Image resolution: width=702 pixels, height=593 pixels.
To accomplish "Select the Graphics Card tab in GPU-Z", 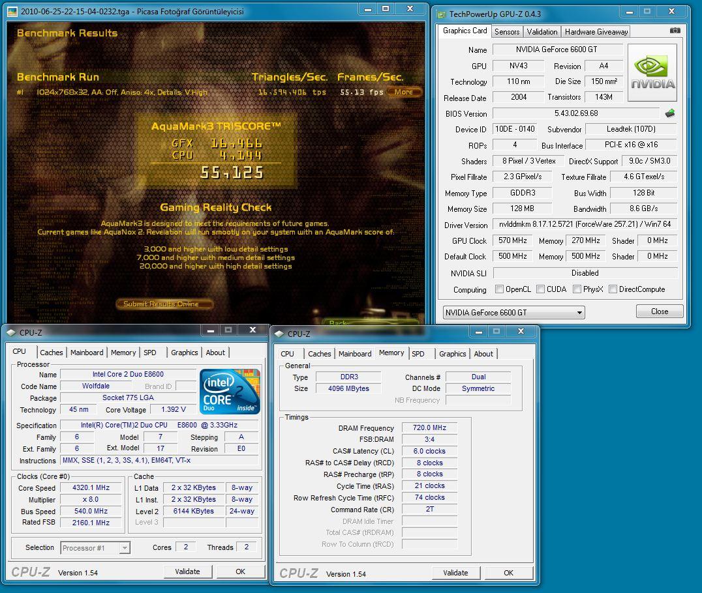I will [x=465, y=31].
